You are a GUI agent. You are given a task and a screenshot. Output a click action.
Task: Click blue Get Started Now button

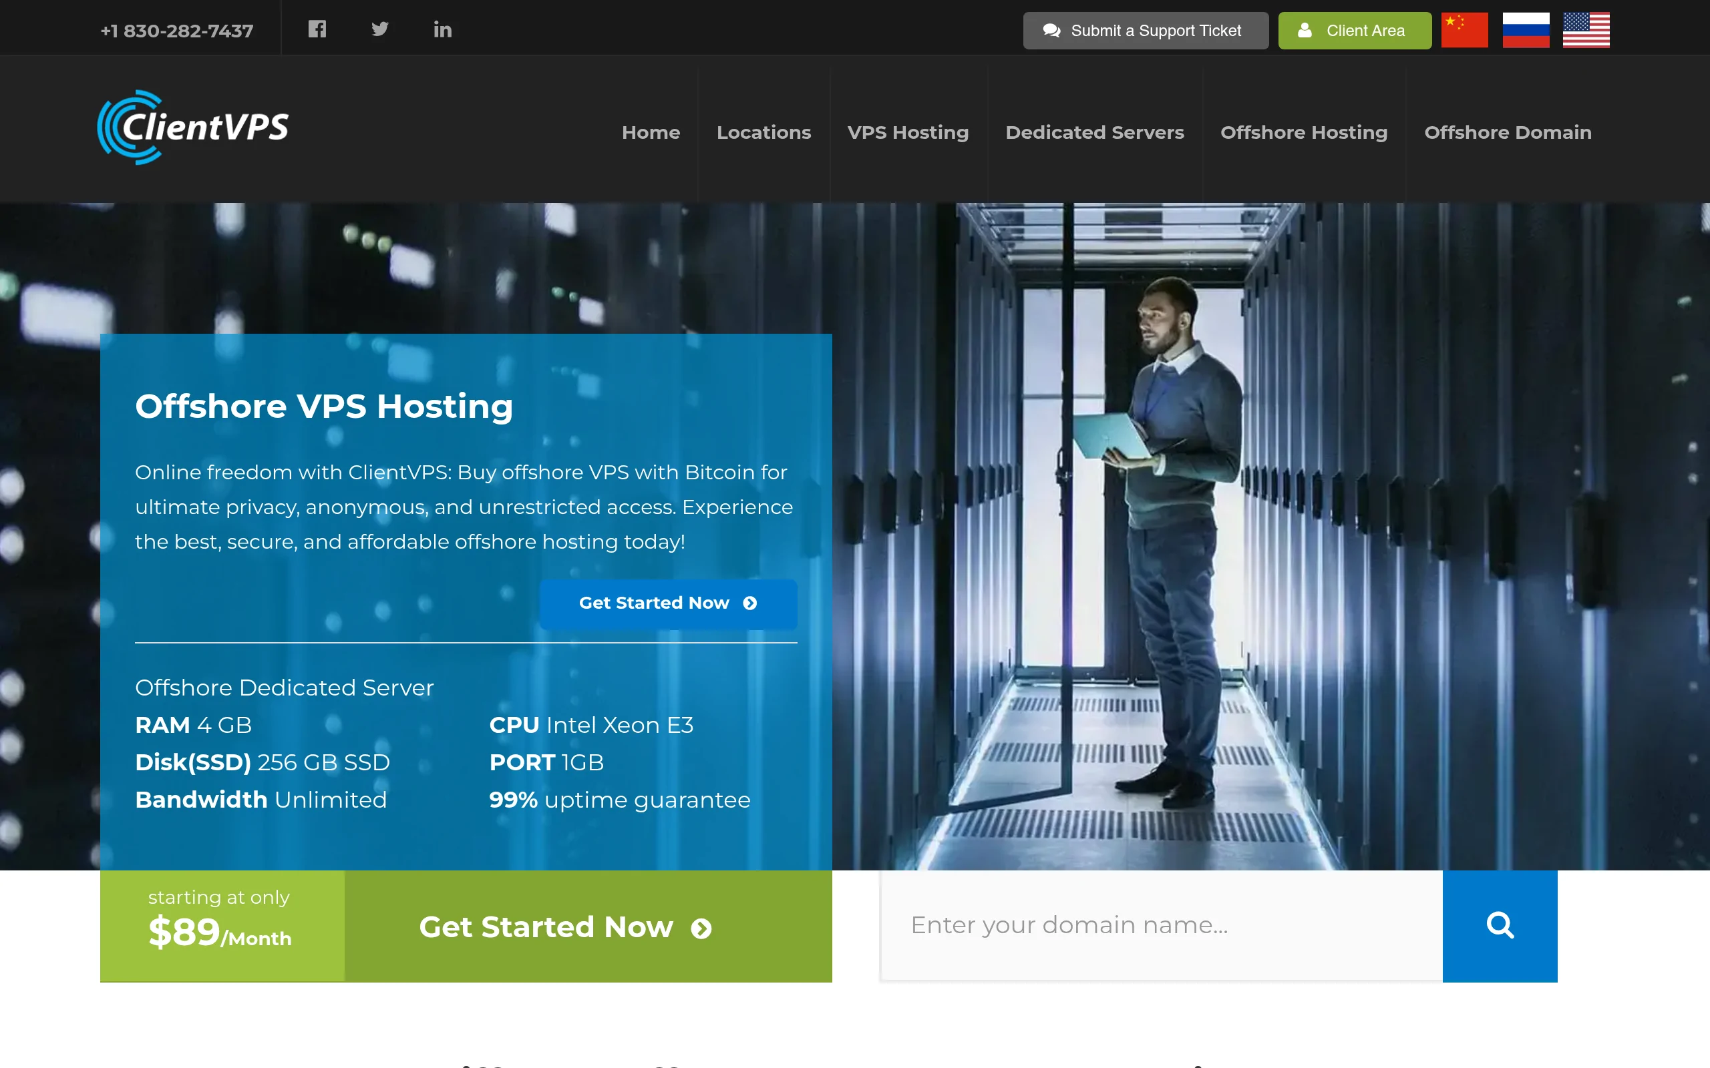click(668, 603)
